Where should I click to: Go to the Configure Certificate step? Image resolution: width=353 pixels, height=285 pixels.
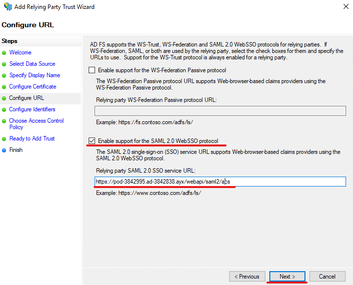tap(33, 87)
